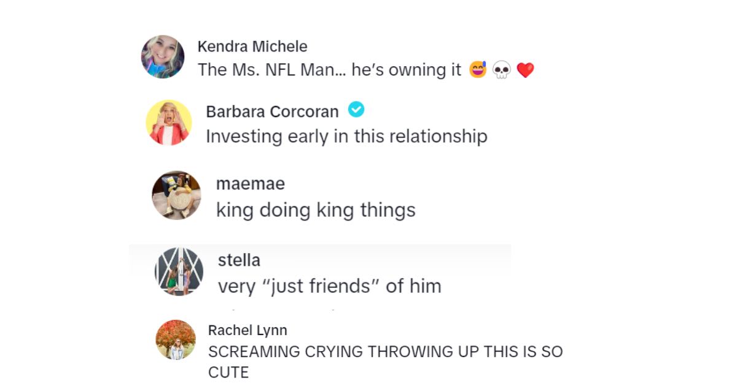This screenshot has width=737, height=386.
Task: Click the word "CUTE" ending Rachel's comment
Action: pyautogui.click(x=228, y=373)
